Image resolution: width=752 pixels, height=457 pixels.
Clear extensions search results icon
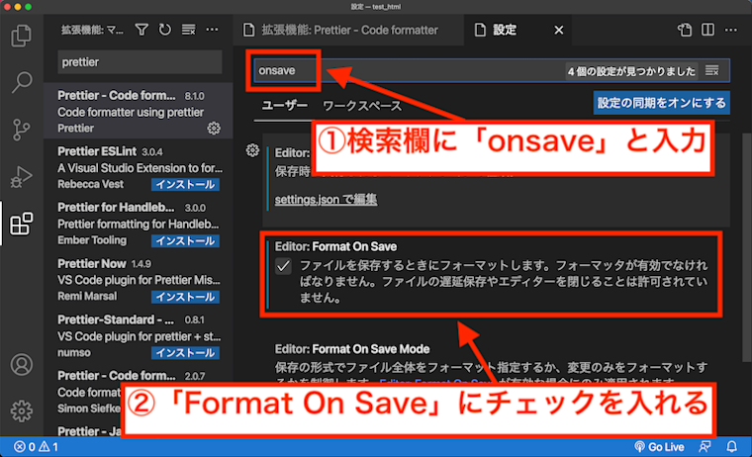(188, 31)
